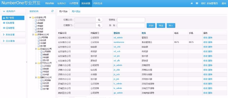
Task: Collapse 历下区分公司 tree node toggle
Action: click(x=36, y=63)
